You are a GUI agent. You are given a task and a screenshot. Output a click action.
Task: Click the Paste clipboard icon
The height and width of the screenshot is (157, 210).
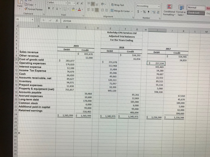[20, 2]
